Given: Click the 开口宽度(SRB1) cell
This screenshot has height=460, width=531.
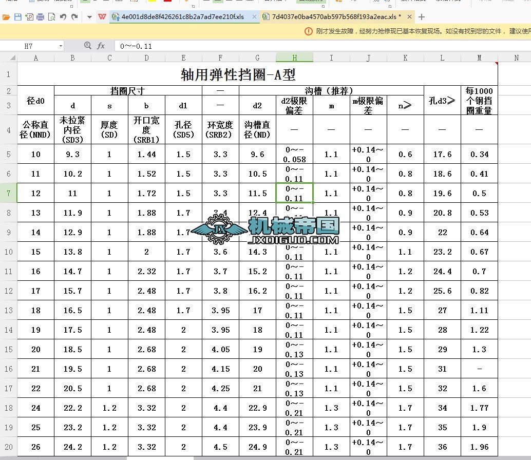Looking at the screenshot, I should pyautogui.click(x=146, y=130).
